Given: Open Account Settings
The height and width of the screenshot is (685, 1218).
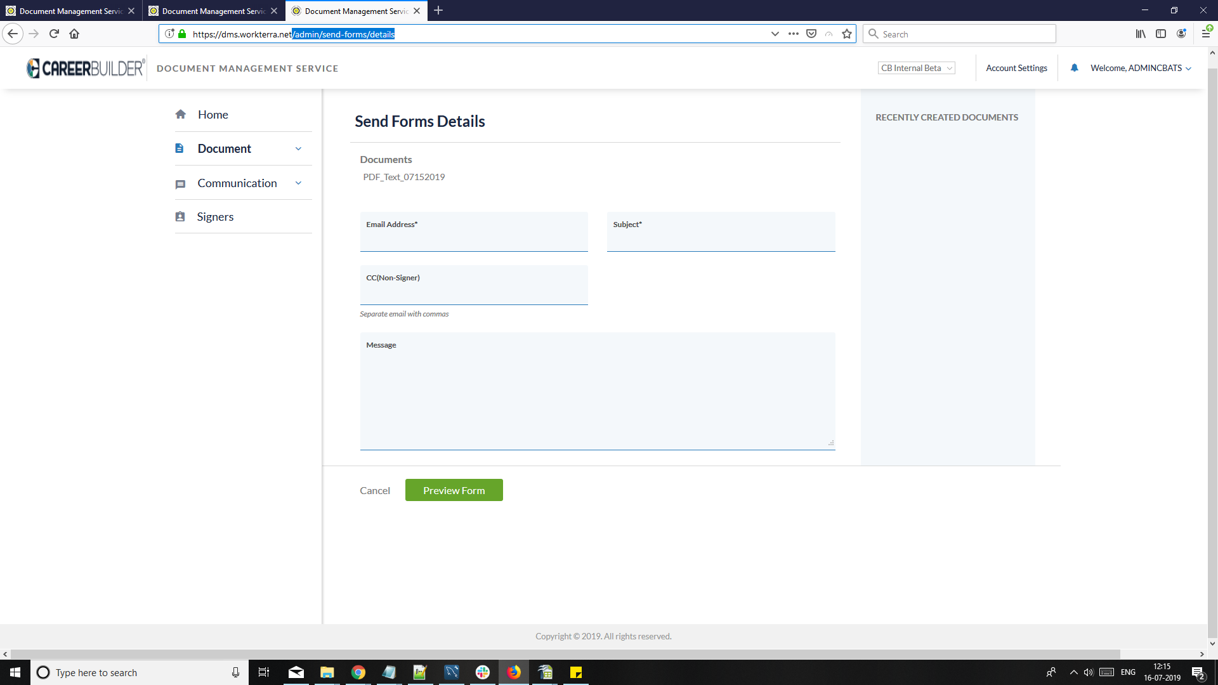Looking at the screenshot, I should tap(1016, 68).
